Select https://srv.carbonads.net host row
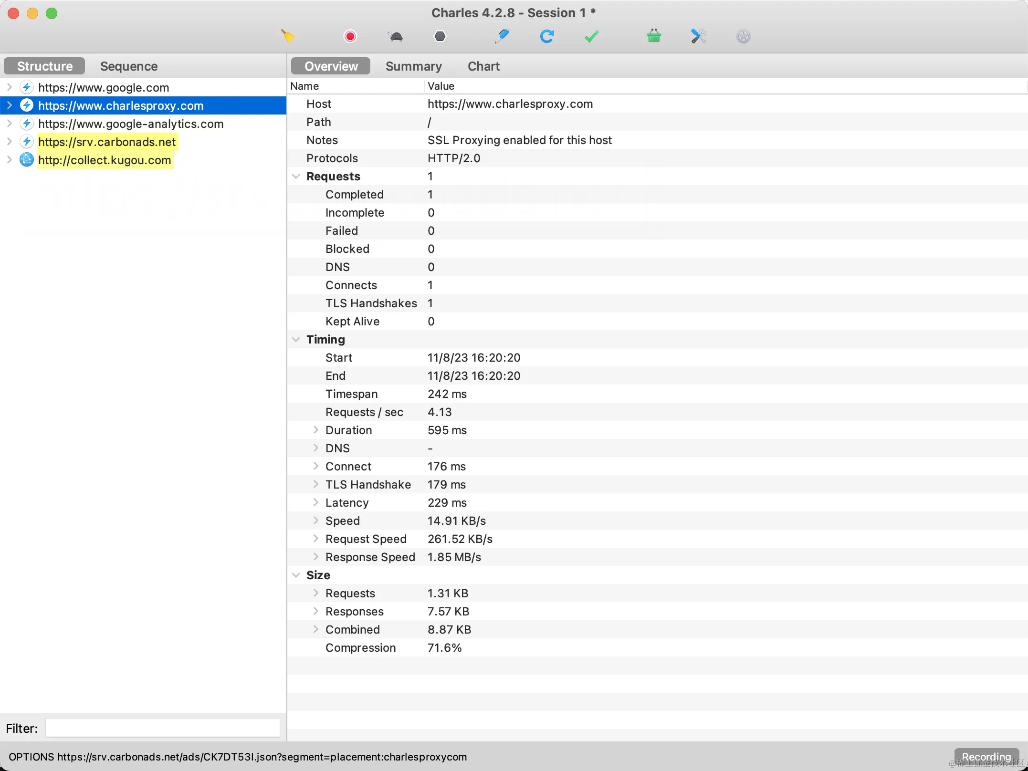 coord(143,142)
